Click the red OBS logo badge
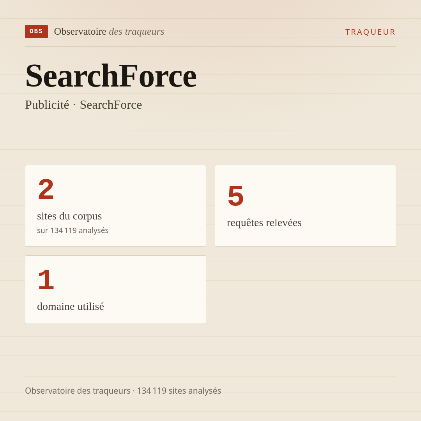This screenshot has height=421, width=421. pyautogui.click(x=37, y=32)
